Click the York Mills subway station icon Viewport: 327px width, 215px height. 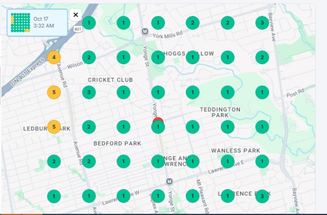tap(145, 31)
